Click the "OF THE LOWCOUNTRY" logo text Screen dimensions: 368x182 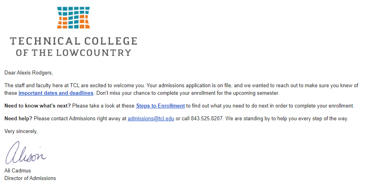click(x=73, y=53)
